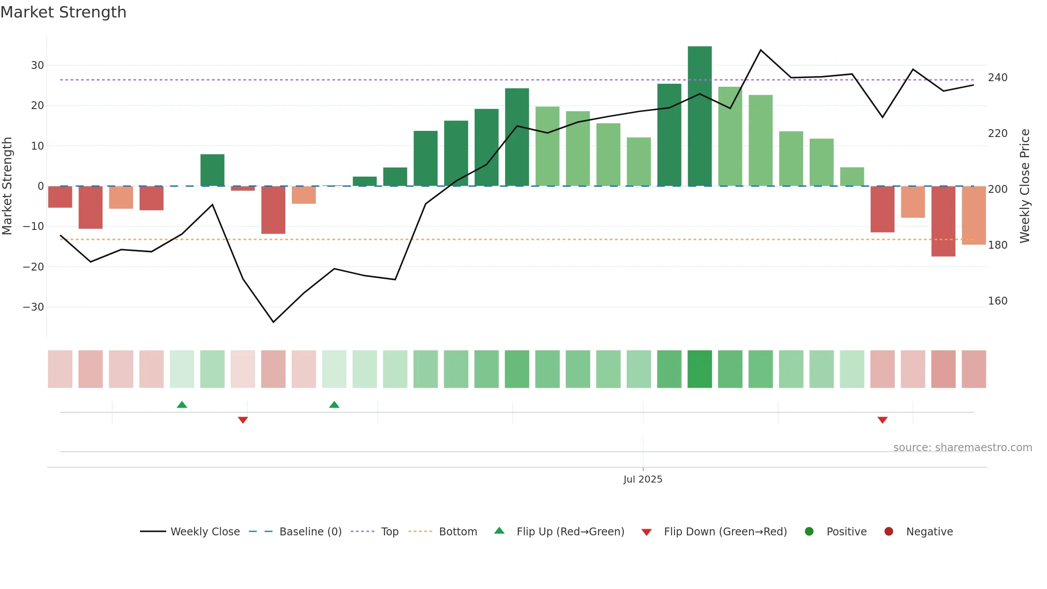Click the rightmost red flip-down marker below chart
The height and width of the screenshot is (589, 1047).
(x=883, y=420)
